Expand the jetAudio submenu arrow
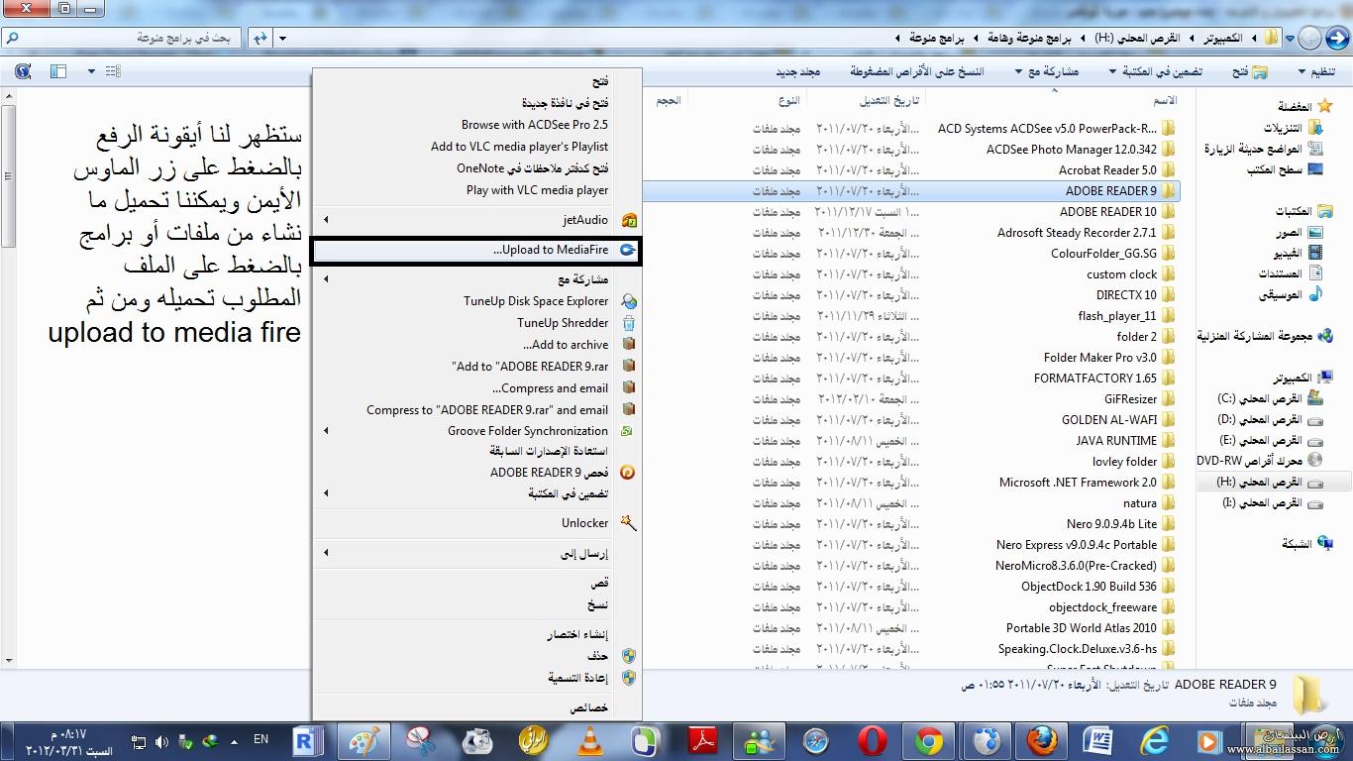Image resolution: width=1353 pixels, height=761 pixels. pyautogui.click(x=326, y=220)
